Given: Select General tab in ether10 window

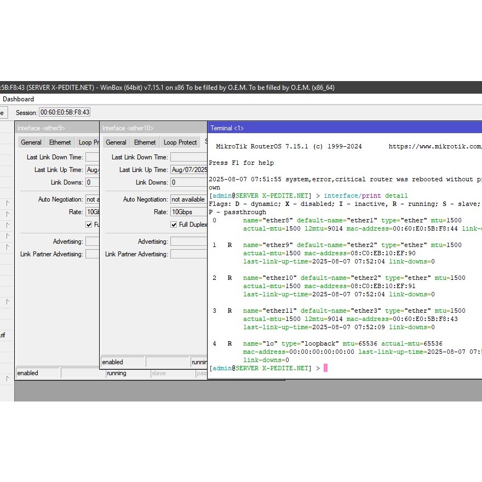Looking at the screenshot, I should [116, 142].
